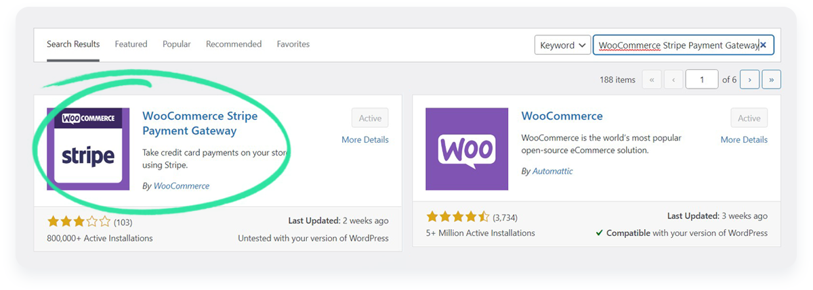The width and height of the screenshot is (813, 290).
Task: Click the WooCommerce plugin Woo logo
Action: [467, 149]
